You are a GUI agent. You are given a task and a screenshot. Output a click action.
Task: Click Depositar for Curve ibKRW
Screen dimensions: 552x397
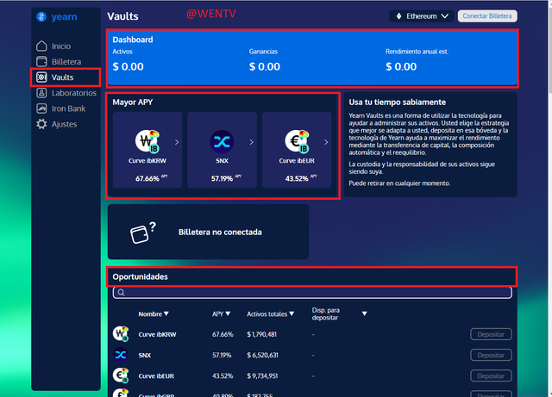click(x=491, y=334)
